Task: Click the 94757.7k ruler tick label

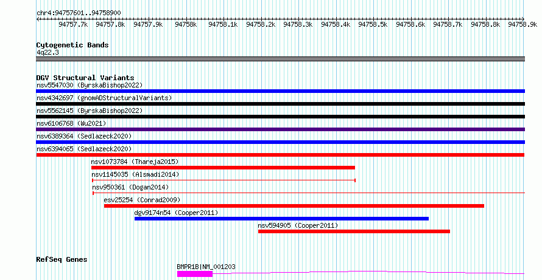Action: pyautogui.click(x=73, y=24)
